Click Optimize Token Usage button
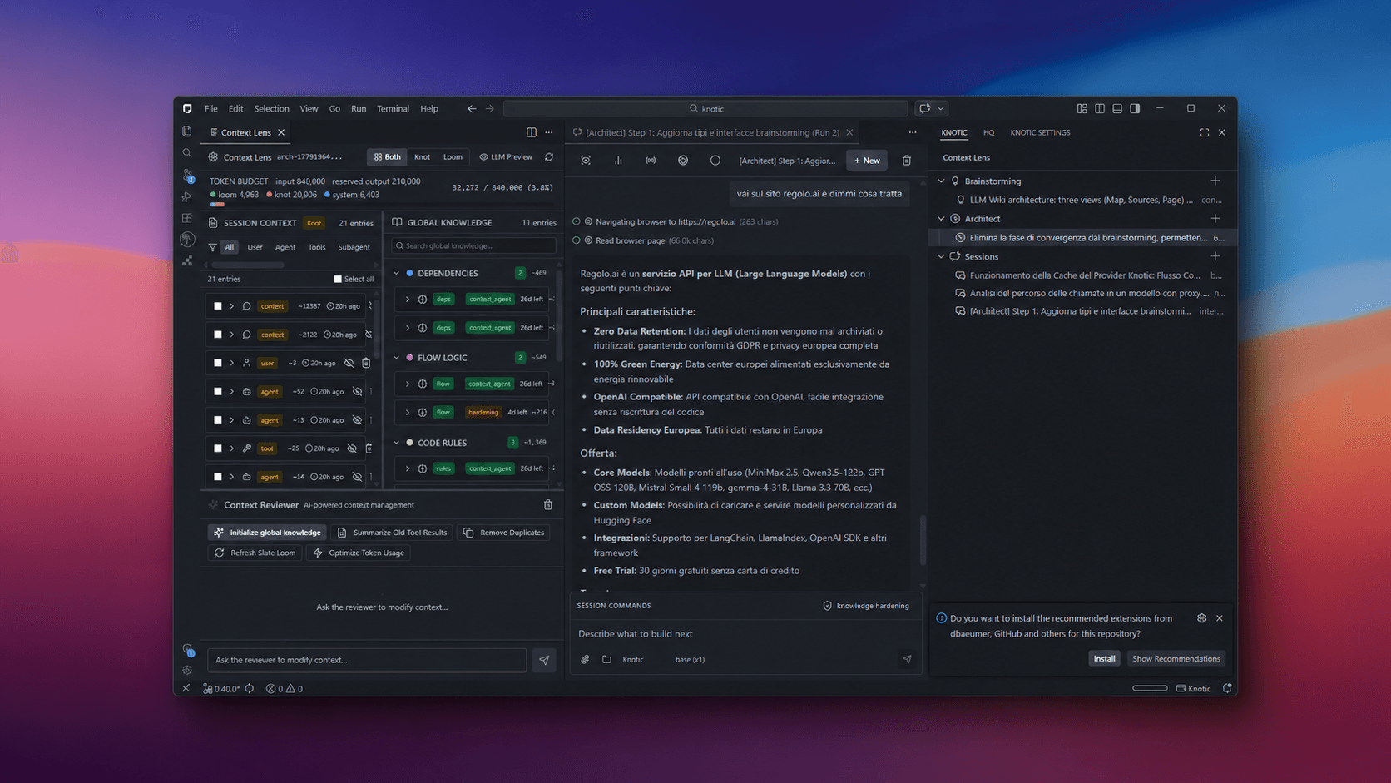Viewport: 1391px width, 783px height. tap(359, 553)
